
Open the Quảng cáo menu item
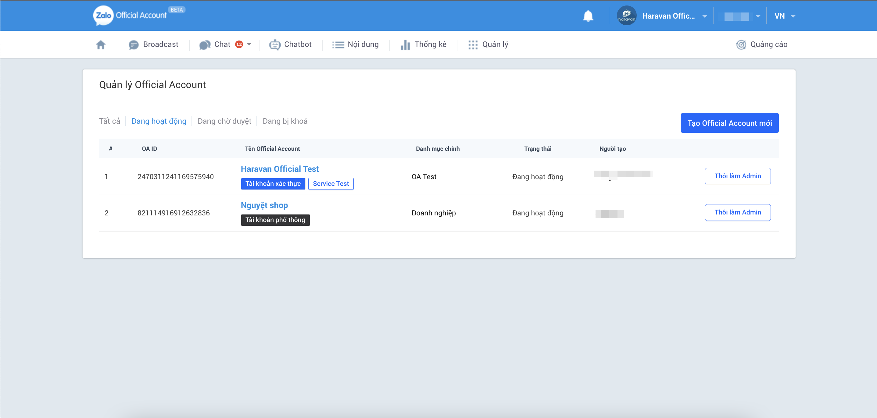click(x=768, y=44)
